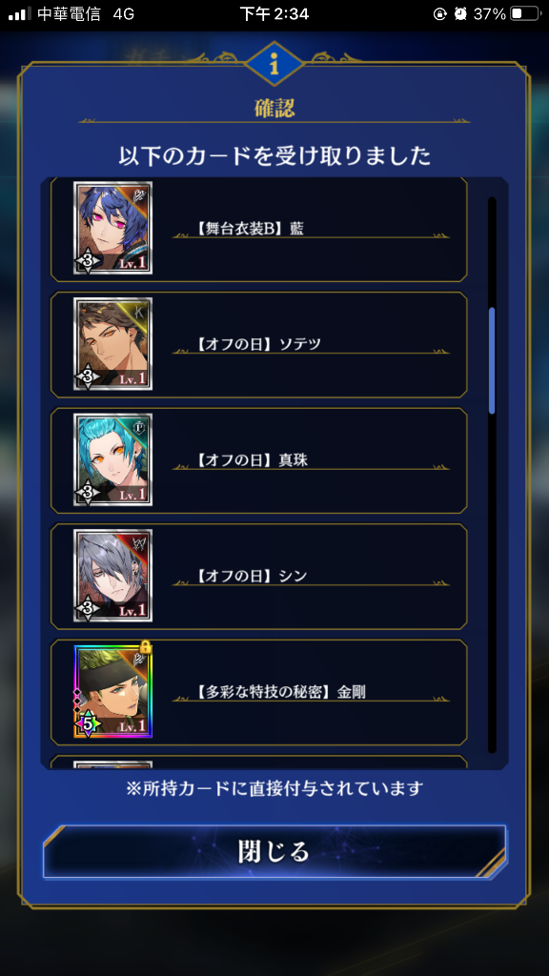Click the W attribute emblem on シン card

(139, 544)
